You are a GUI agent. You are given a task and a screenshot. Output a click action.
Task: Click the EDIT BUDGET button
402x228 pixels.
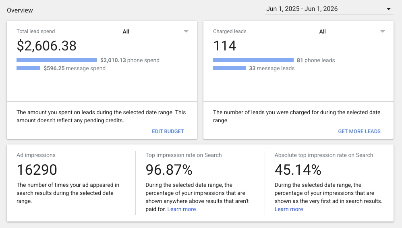pyautogui.click(x=168, y=131)
